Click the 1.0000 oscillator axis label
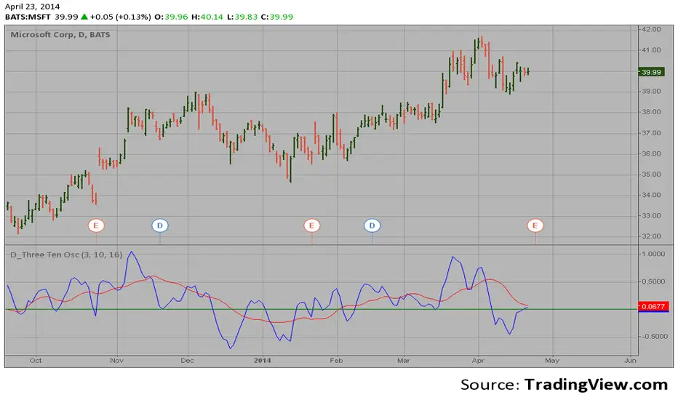This screenshot has height=400, width=678. tap(654, 254)
